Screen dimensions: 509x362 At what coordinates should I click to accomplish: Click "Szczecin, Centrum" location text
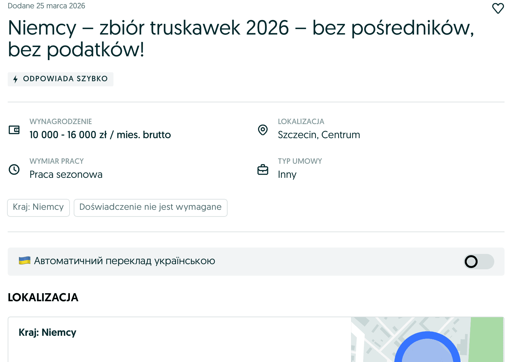coord(319,135)
